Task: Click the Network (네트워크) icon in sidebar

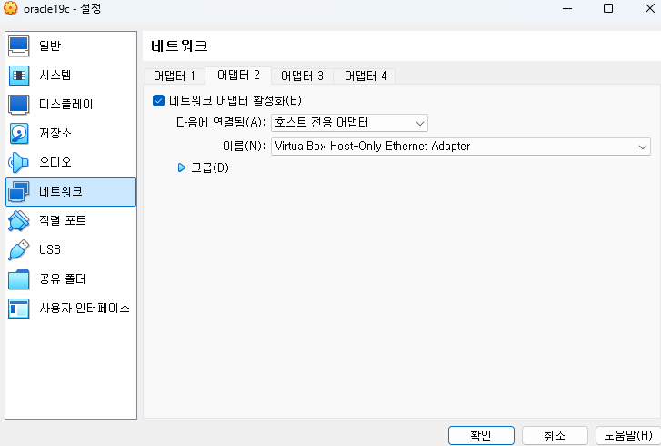Action: [18, 192]
